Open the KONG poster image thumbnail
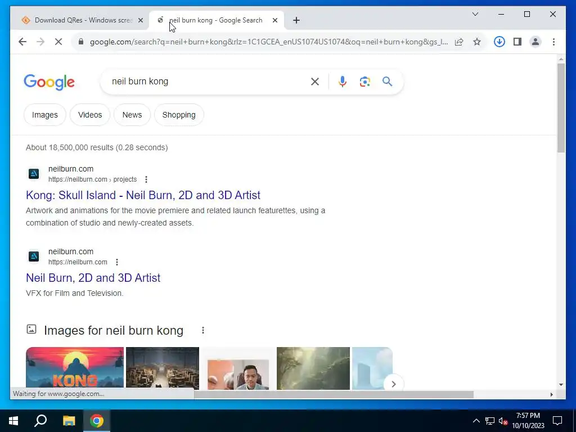Image resolution: width=576 pixels, height=432 pixels. point(75,368)
